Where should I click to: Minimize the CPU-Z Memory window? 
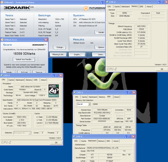(159, 2)
